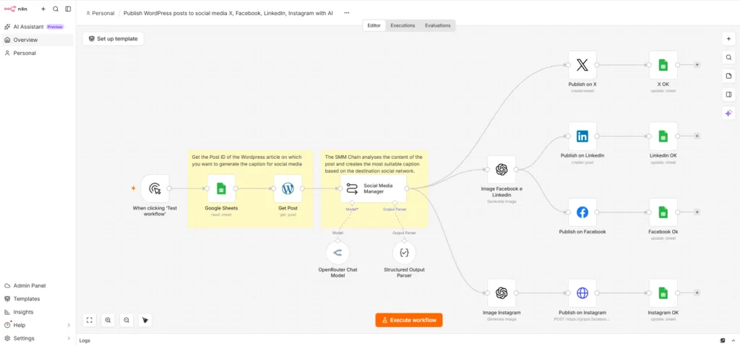Image resolution: width=740 pixels, height=346 pixels.
Task: Click plus connector after Facebook Ok node
Action: pyautogui.click(x=697, y=212)
